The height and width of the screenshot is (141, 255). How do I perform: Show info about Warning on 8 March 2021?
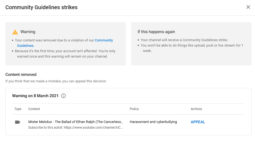[63, 96]
